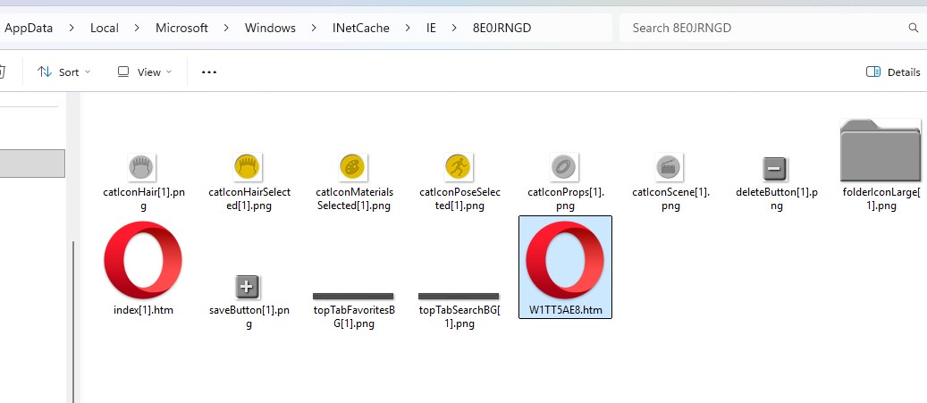The image size is (927, 403).
Task: Select the catIconPoseSelected[1].png running figure icon
Action: 459,167
